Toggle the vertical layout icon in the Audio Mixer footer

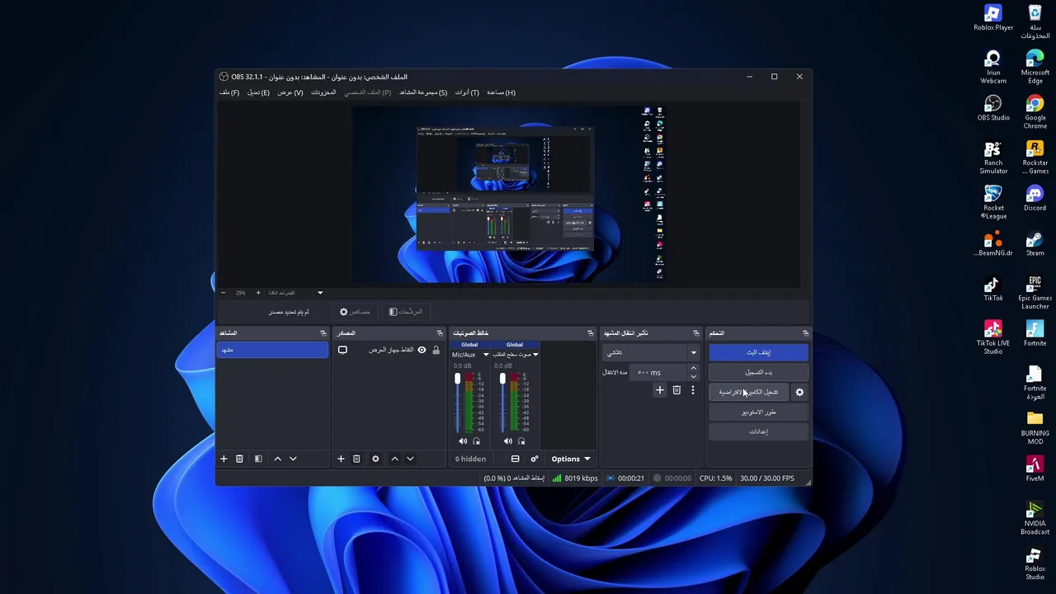[x=515, y=459]
